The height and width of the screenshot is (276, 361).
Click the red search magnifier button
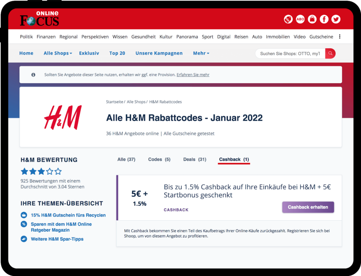[330, 54]
